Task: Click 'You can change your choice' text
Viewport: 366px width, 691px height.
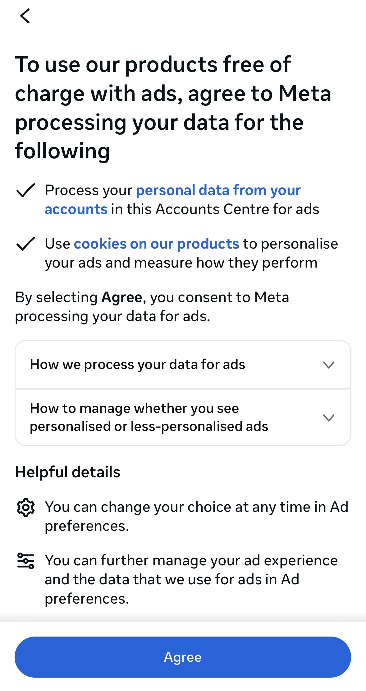Action: tap(196, 507)
